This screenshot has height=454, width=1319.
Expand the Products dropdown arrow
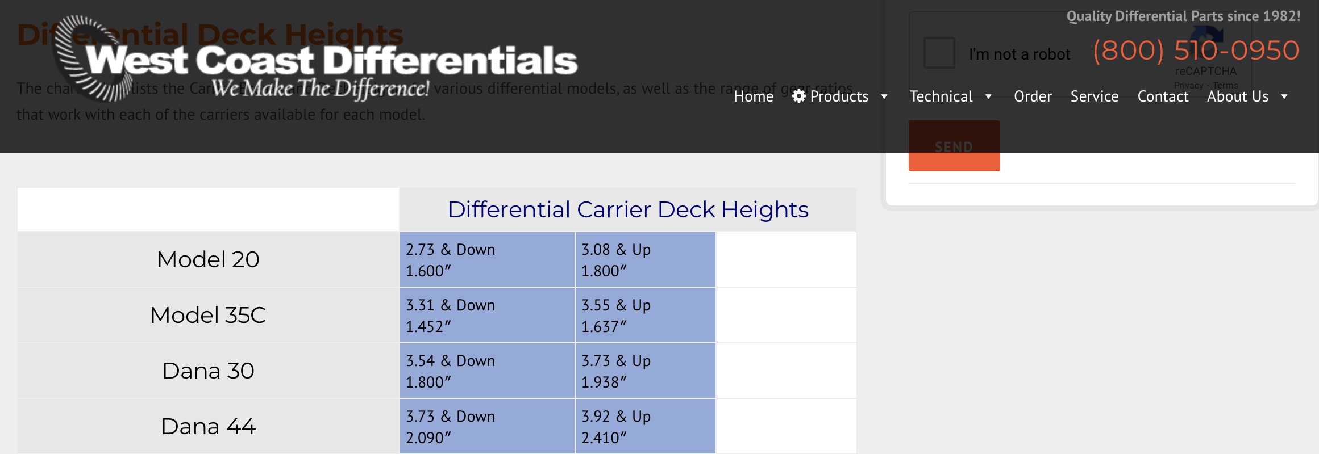tap(884, 97)
